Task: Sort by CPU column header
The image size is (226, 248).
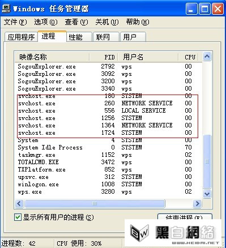Action: [x=188, y=57]
